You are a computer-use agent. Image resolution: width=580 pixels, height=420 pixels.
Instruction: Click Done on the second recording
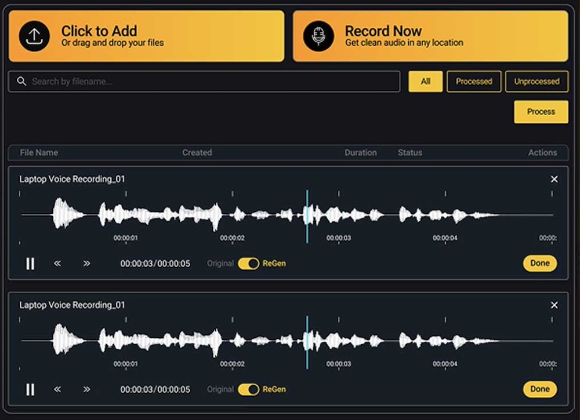540,389
